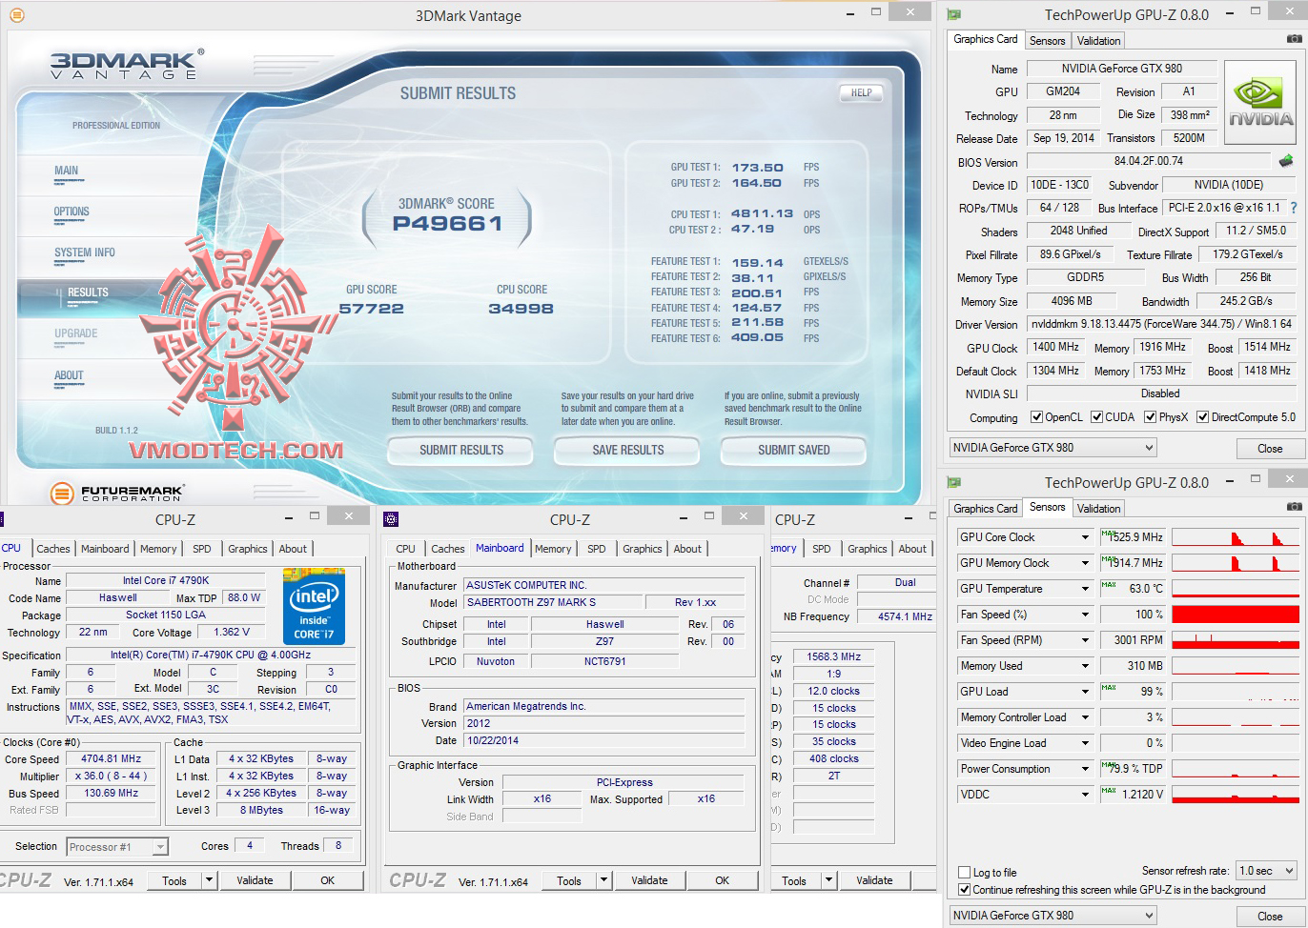Click the HELP button in 3DMark Vantage

(x=862, y=92)
